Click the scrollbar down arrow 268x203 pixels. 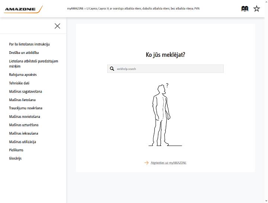(x=266, y=201)
